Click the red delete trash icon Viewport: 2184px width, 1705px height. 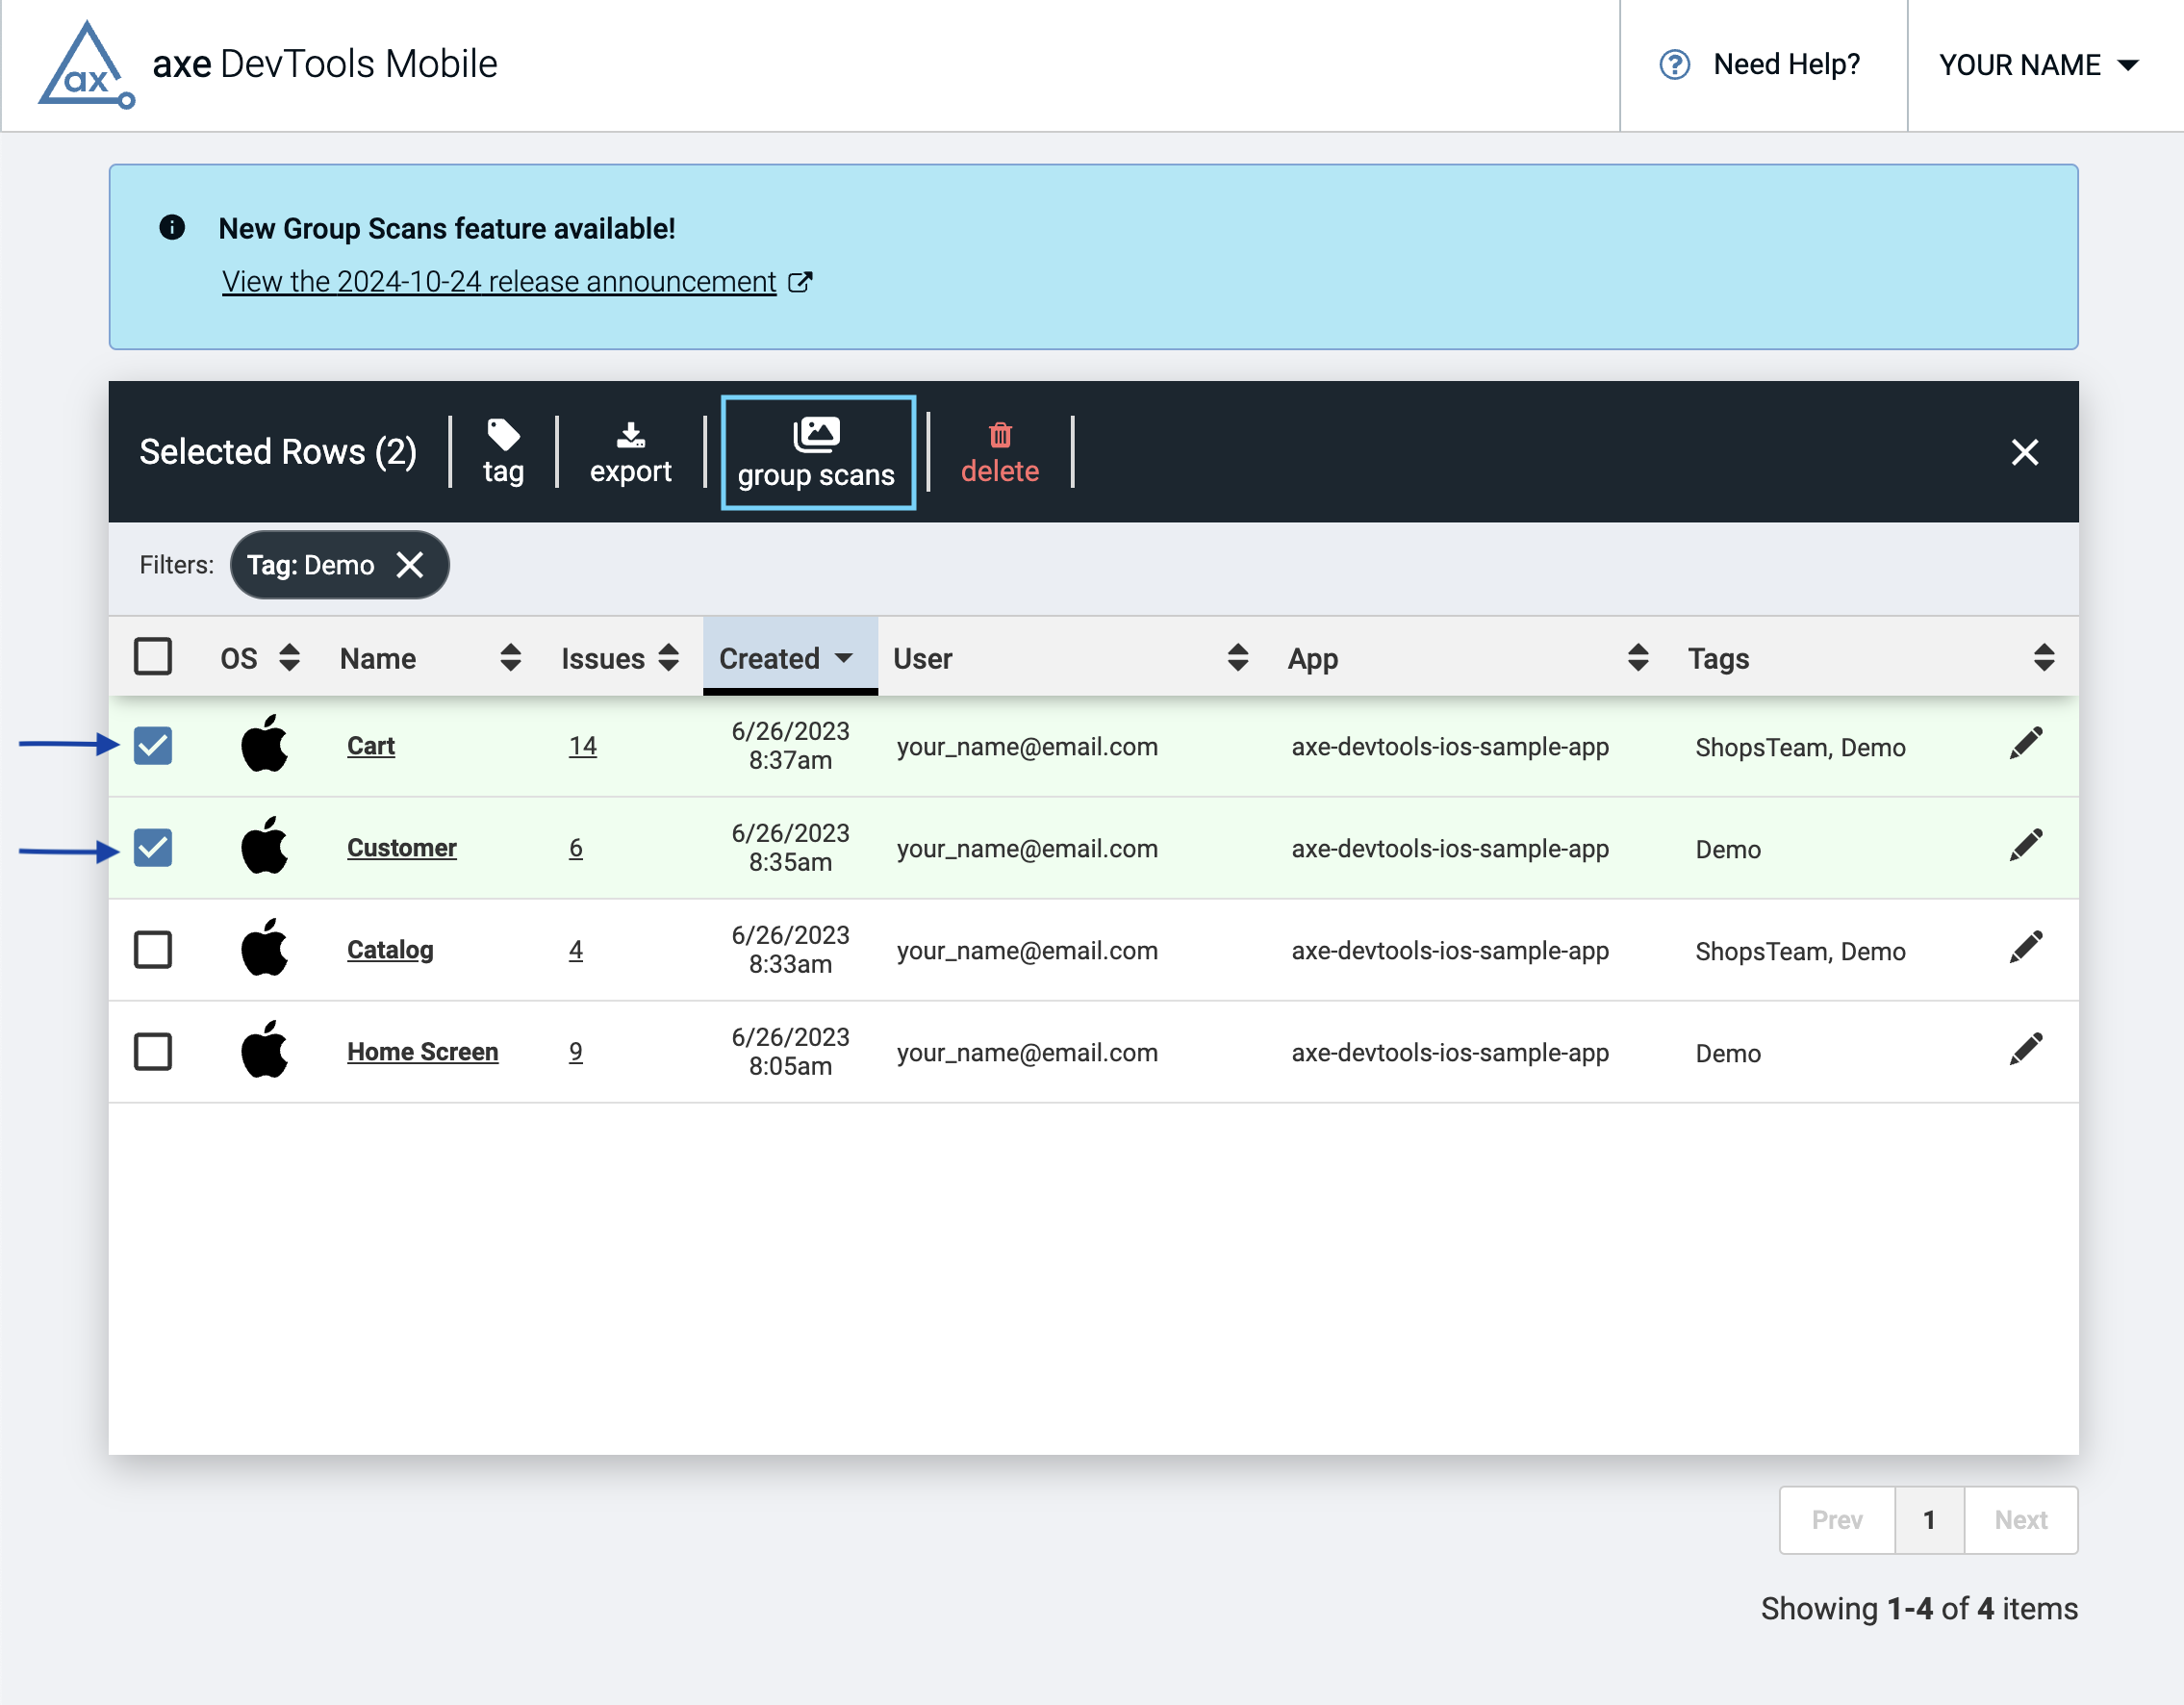tap(999, 435)
